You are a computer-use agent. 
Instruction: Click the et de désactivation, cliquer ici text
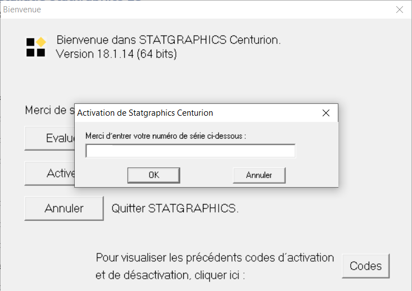pyautogui.click(x=170, y=275)
